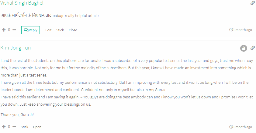Viewport: 256px width, 133px height.
Task: Click the lock icon on Kim Jong-un's comment
Action: pyautogui.click(x=244, y=48)
